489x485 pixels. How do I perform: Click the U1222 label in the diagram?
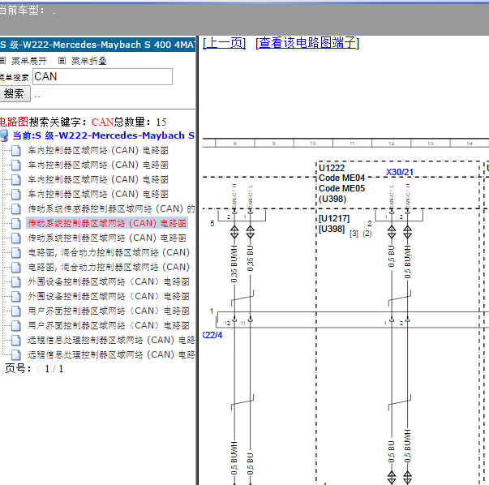click(x=332, y=168)
